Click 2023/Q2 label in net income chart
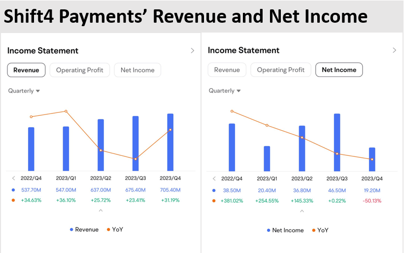This screenshot has width=404, height=253. 302,179
